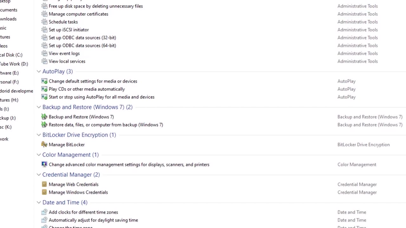Click icon for Change default settings for media
Viewport: 406px width, 228px height.
44,81
